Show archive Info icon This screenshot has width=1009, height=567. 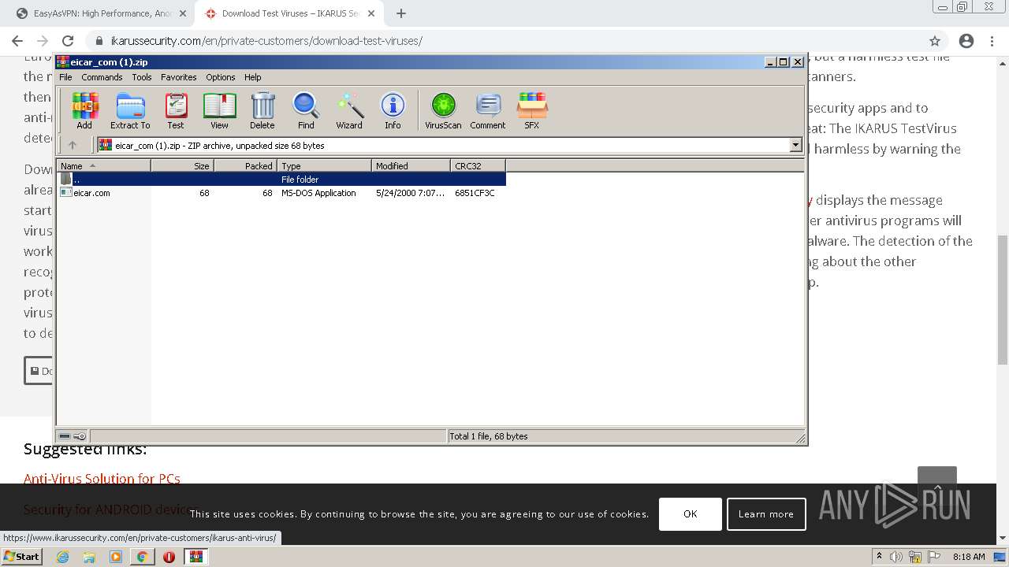click(393, 110)
